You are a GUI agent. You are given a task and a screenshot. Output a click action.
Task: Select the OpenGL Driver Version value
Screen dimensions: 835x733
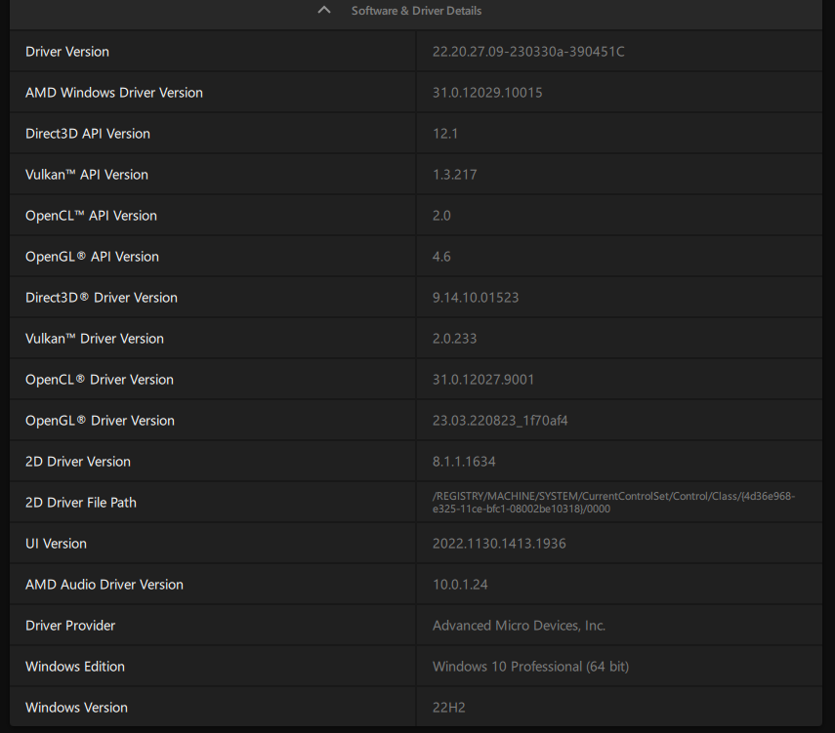(x=500, y=421)
